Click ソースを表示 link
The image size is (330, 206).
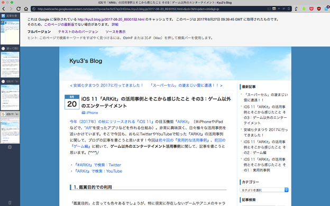pos(115,32)
